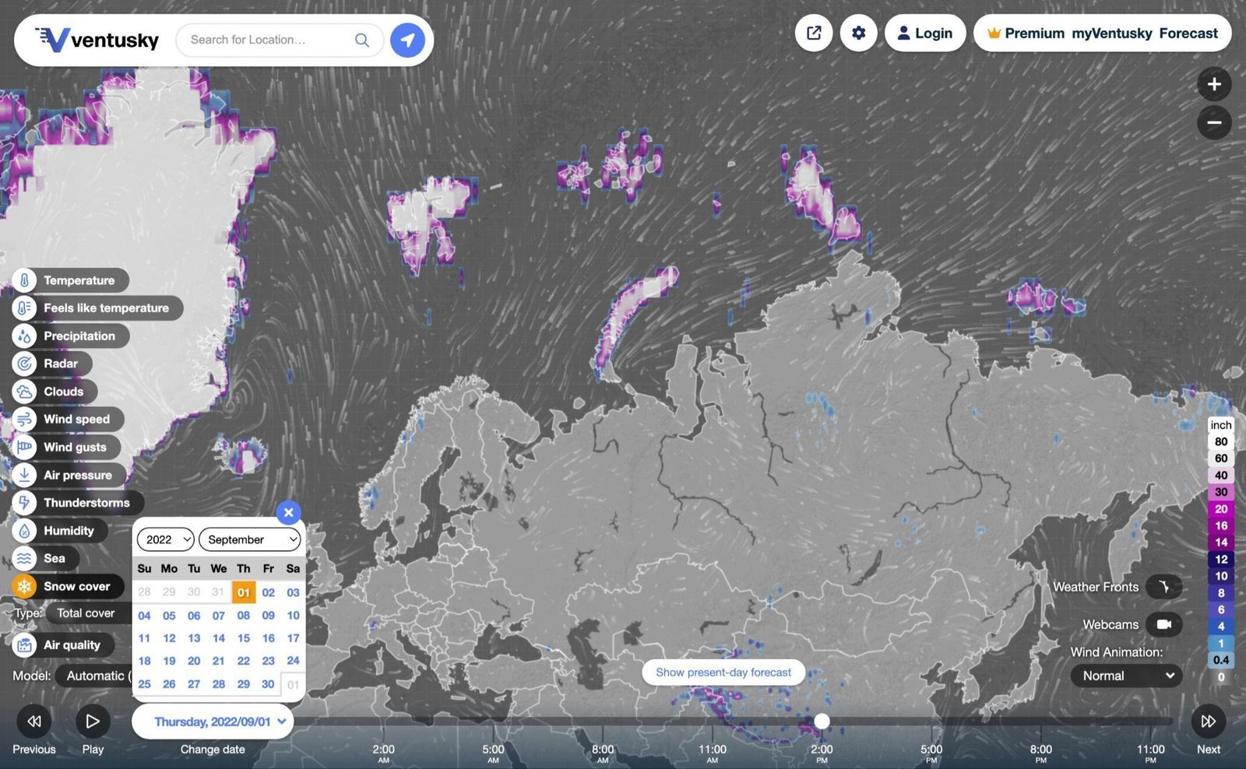Select the Feels like temperature layer
Viewport: 1246px width, 769px height.
click(97, 308)
